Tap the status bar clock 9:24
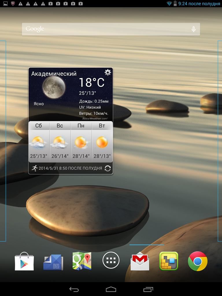Image resolution: width=222 pixels, height=296 pixels. coord(199,3)
